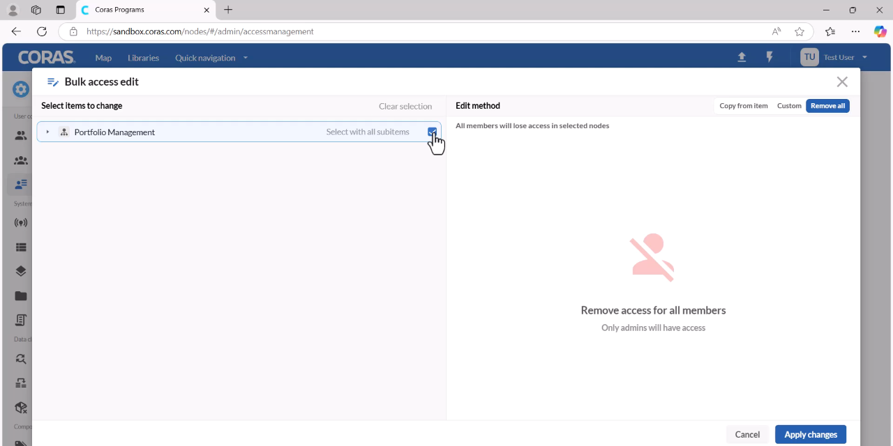The width and height of the screenshot is (893, 446).
Task: Click the lightning bolt icon in header
Action: click(x=770, y=57)
